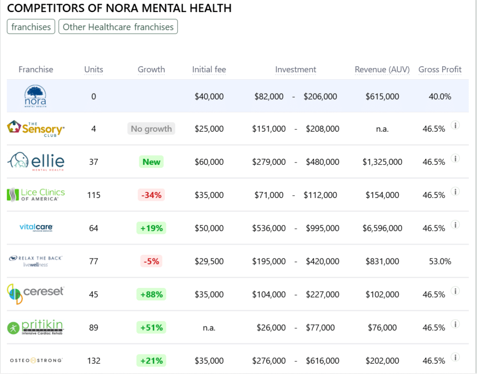The height and width of the screenshot is (374, 477).
Task: Click the info icon in the Pritikin row
Action: (x=455, y=324)
